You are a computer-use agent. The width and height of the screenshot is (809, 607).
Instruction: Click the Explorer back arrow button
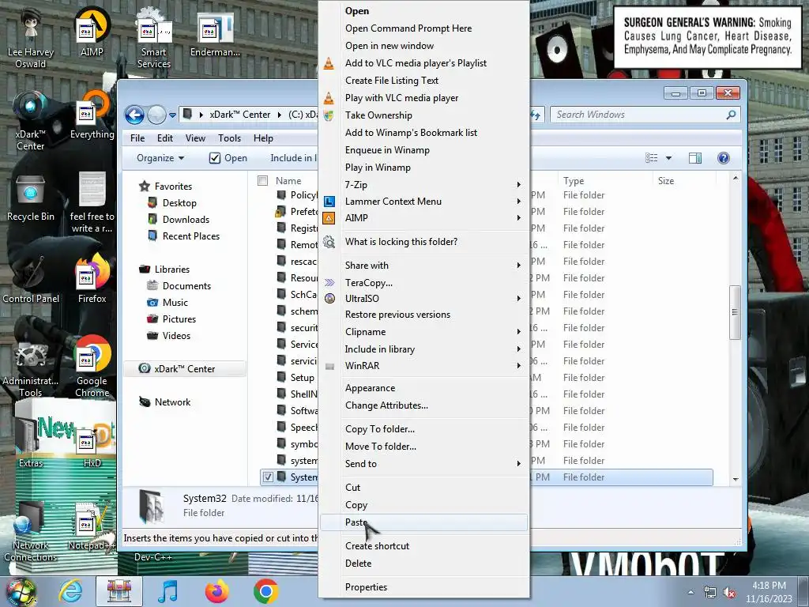(134, 115)
